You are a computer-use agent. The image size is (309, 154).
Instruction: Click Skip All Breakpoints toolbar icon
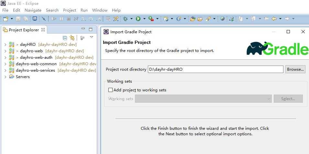[44, 19]
